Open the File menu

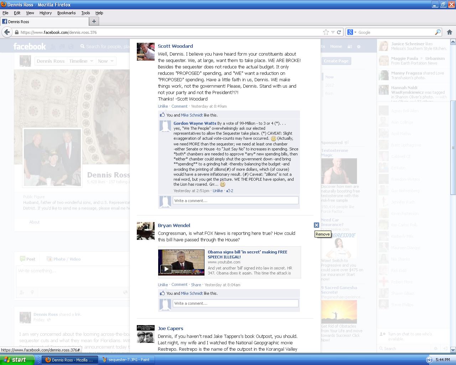tap(5, 13)
